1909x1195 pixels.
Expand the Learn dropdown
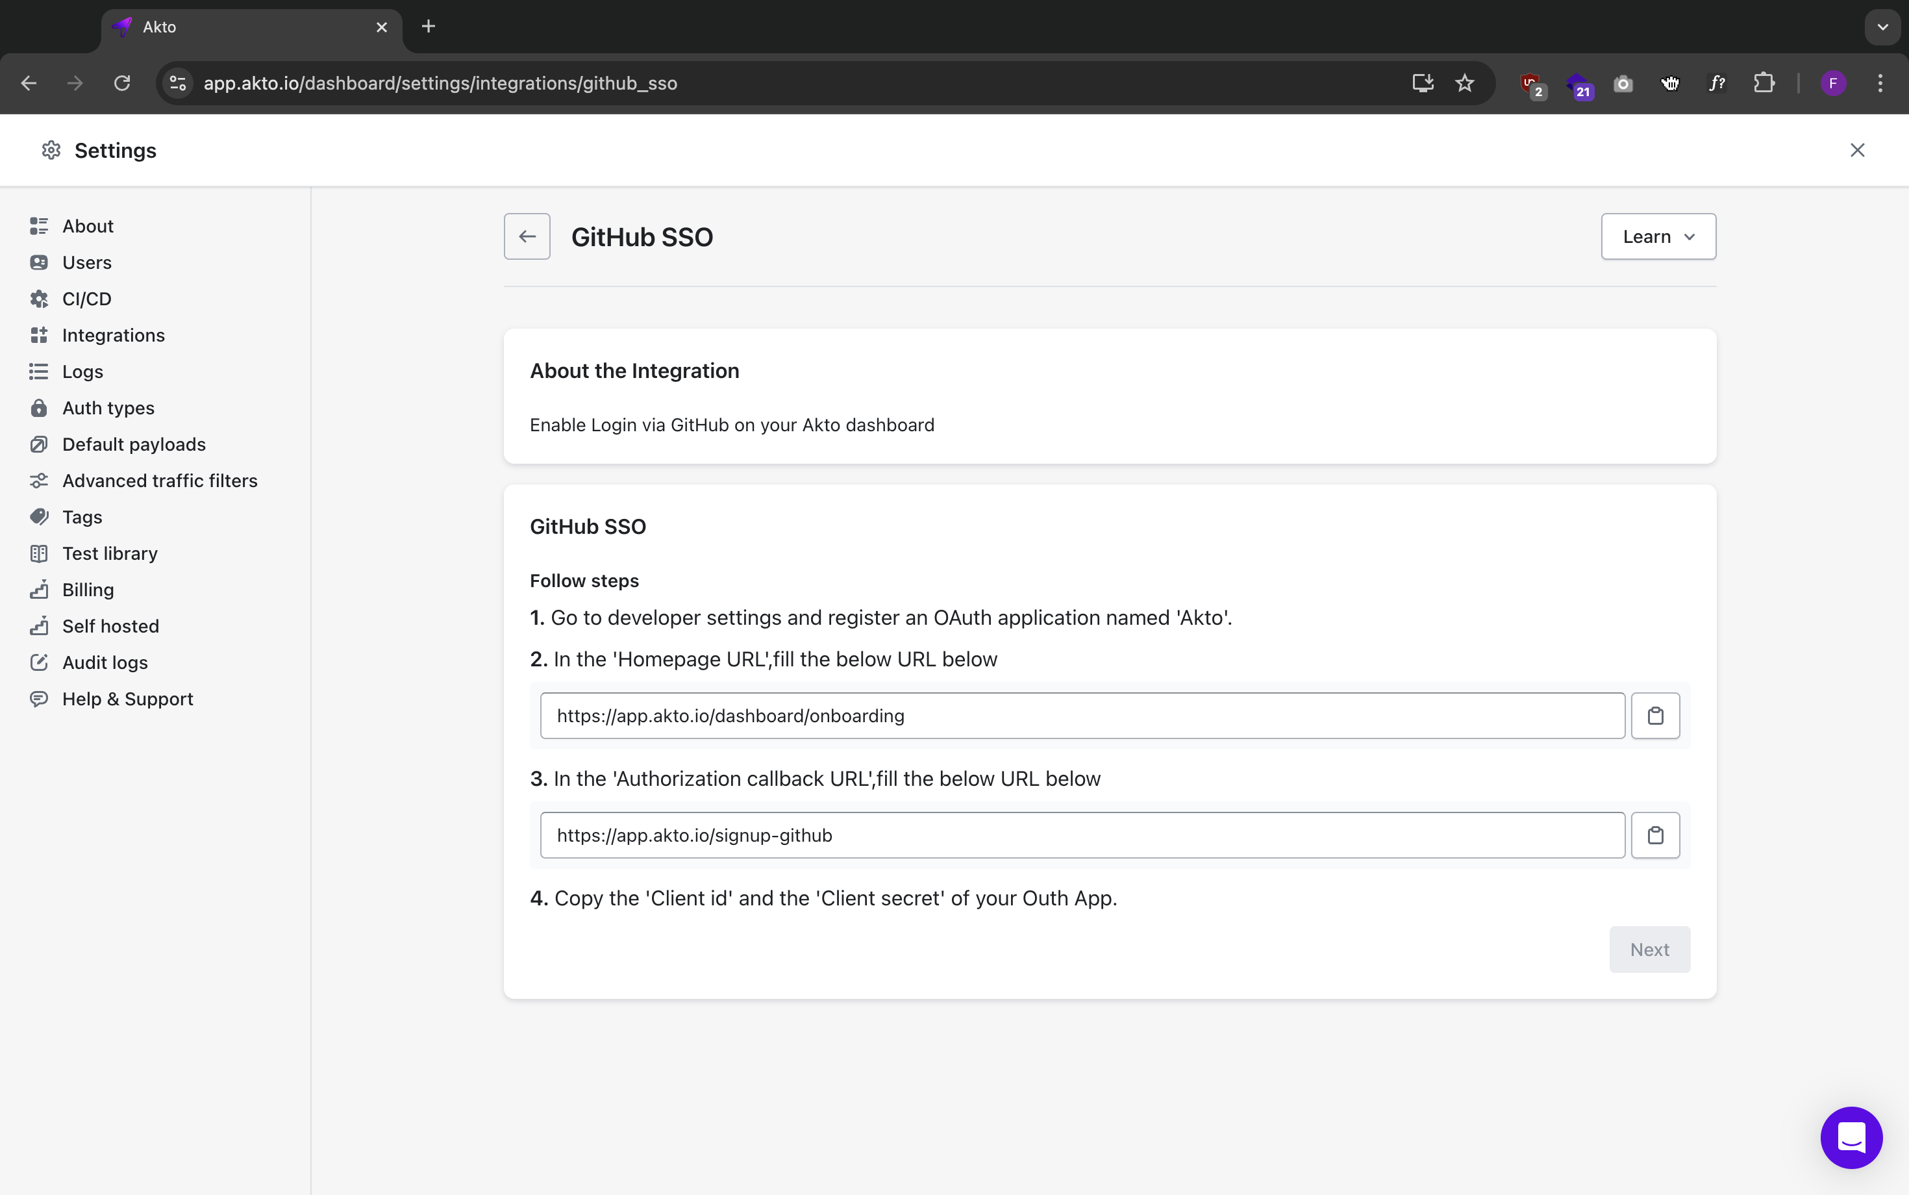pyautogui.click(x=1658, y=236)
